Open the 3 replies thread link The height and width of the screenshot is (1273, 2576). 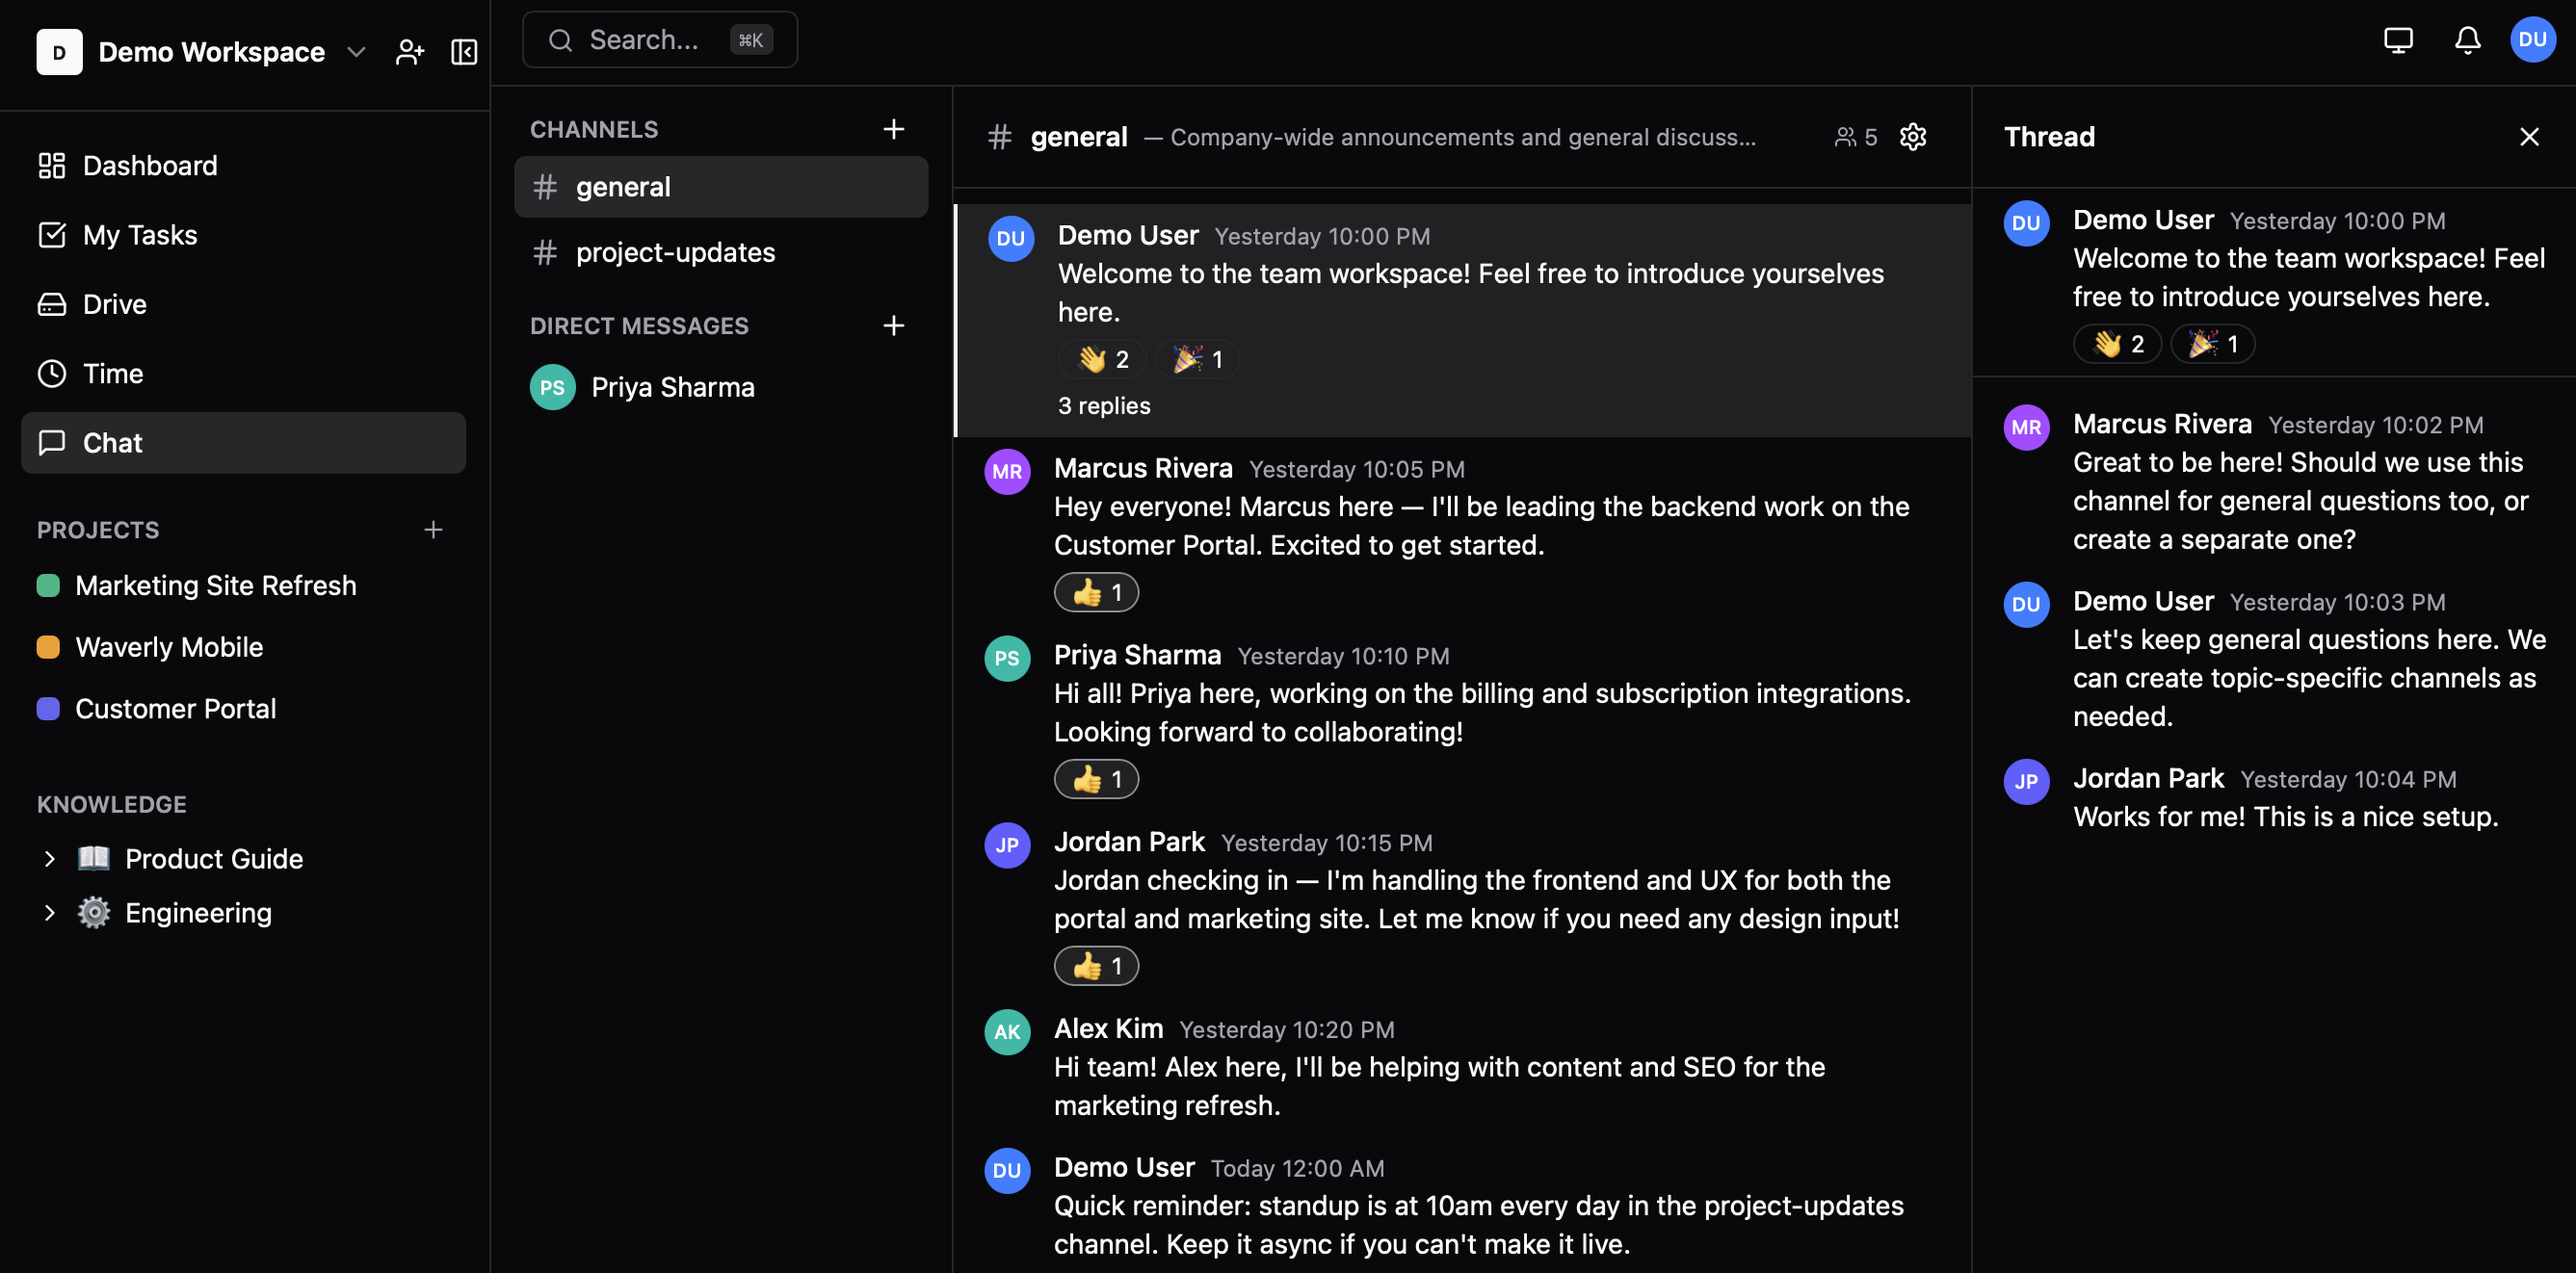[x=1104, y=405]
